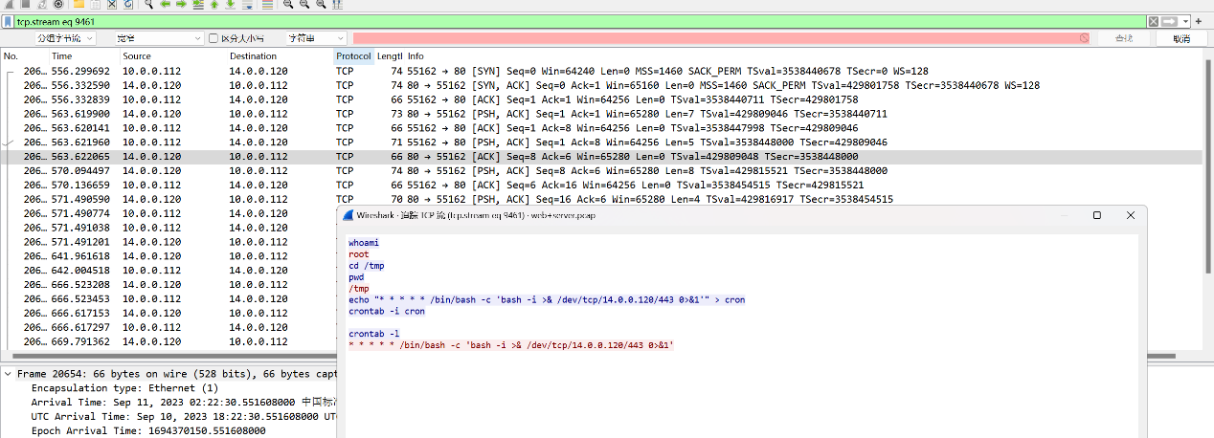Close the capture file toolbar icon
Viewport: 1214px width, 438px height.
click(112, 4)
